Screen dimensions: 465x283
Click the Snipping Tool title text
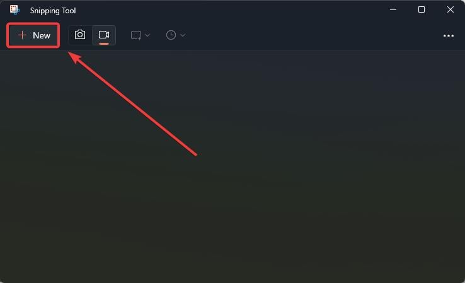click(x=53, y=11)
